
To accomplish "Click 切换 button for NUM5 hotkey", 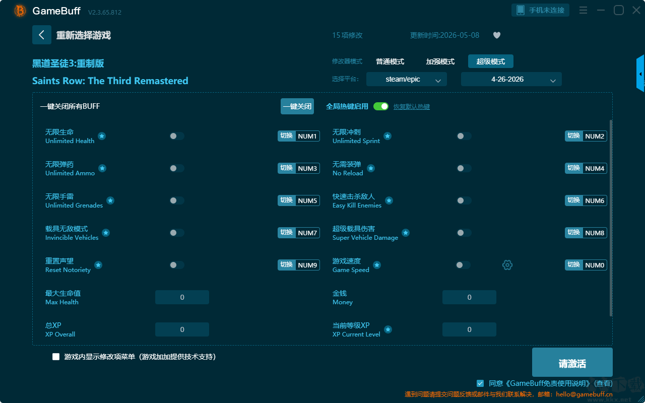I will [x=286, y=200].
